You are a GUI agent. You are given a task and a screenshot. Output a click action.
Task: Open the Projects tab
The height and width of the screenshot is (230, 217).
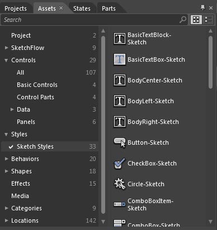[x=16, y=8]
